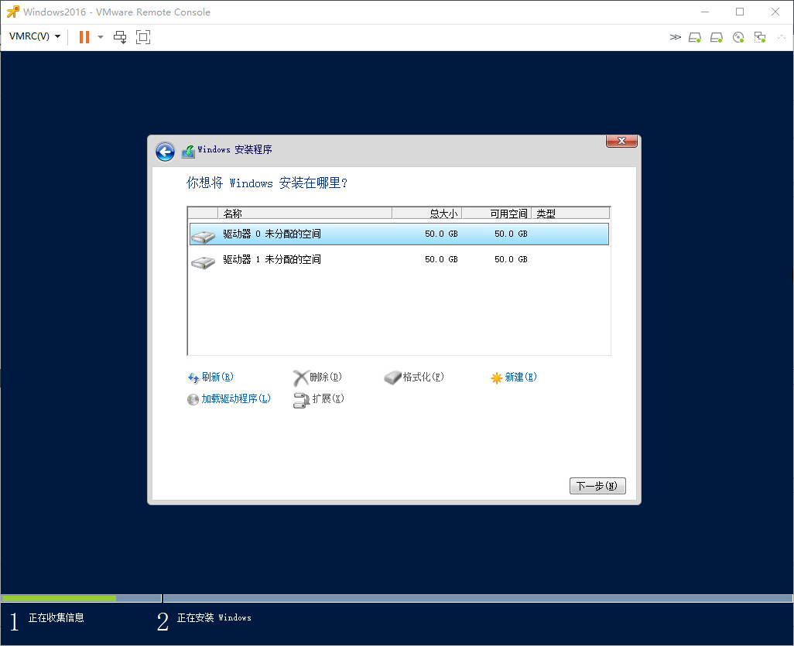
Task: Click the Windows Setup title icon
Action: point(188,151)
